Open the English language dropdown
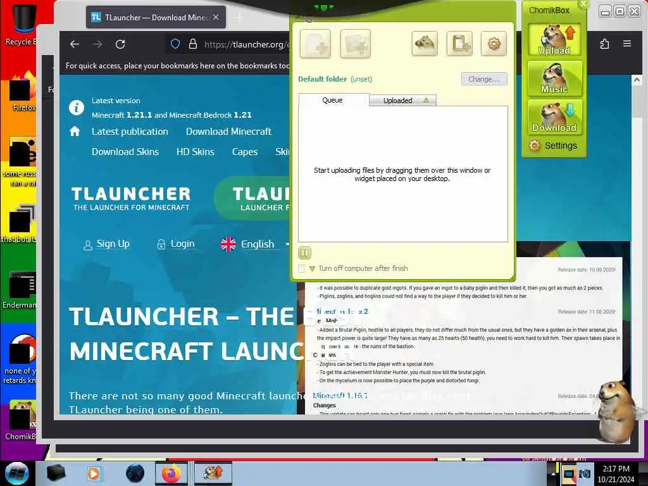 point(255,244)
